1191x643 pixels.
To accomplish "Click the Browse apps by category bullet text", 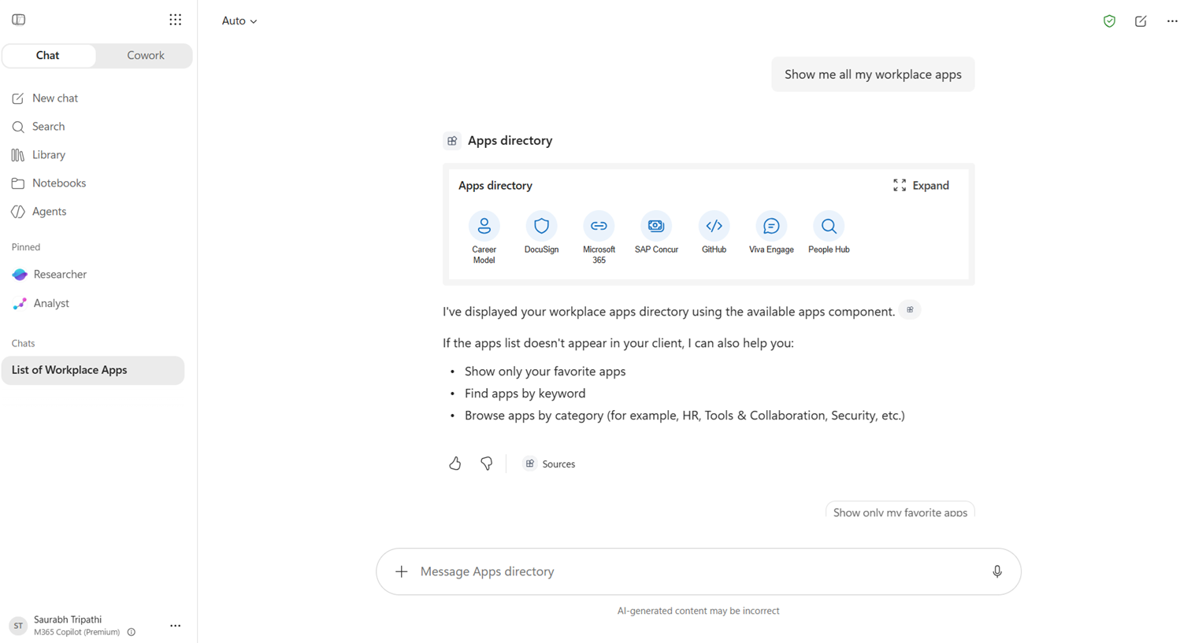I will point(685,416).
